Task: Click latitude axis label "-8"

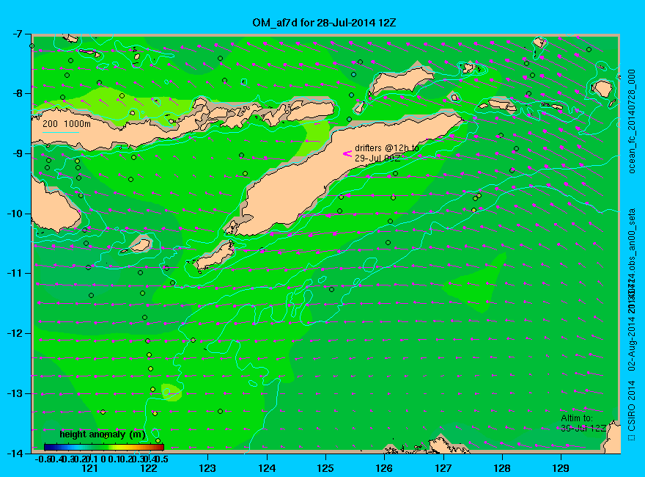Action: pos(17,93)
